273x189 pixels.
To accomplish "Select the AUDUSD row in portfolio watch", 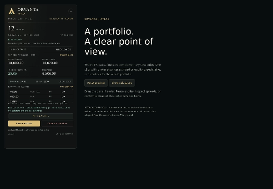I will [x=41, y=97].
